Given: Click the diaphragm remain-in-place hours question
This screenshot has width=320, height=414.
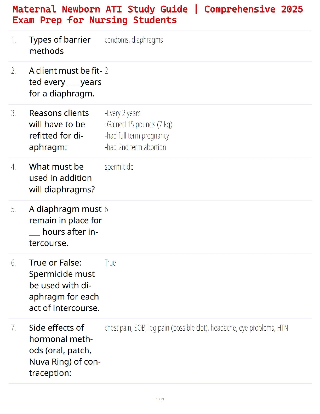Looking at the screenshot, I should (65, 226).
